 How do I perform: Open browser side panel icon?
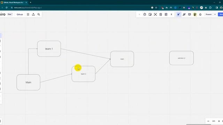click(217, 8)
